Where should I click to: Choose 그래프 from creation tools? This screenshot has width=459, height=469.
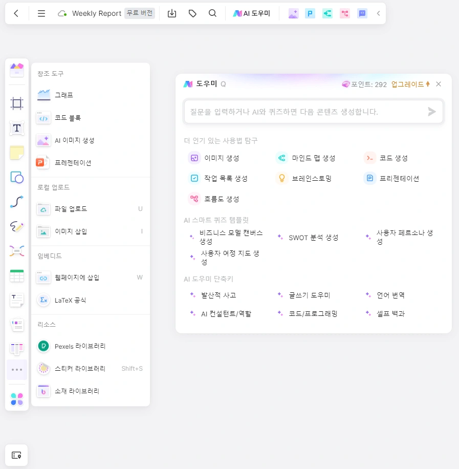point(91,95)
